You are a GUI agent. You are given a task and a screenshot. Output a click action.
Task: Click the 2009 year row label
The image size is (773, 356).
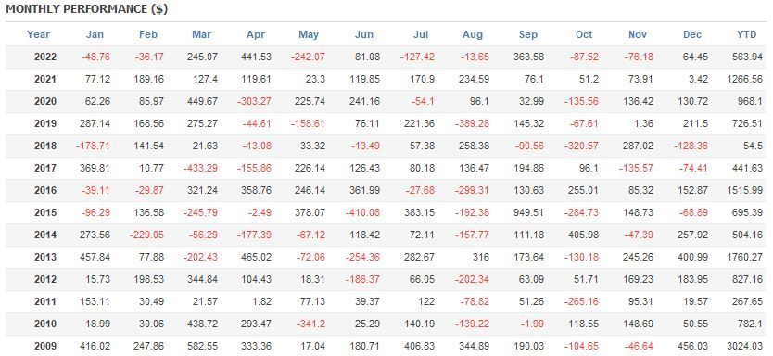tap(45, 346)
